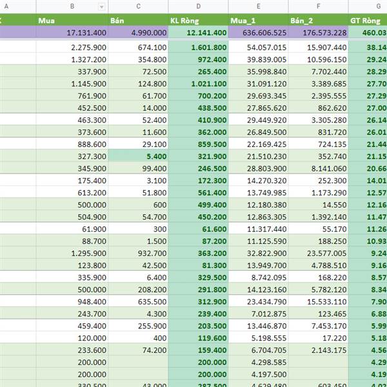The height and width of the screenshot is (387, 387).
Task: Select total cell 4.990.000
Action: [x=138, y=33]
